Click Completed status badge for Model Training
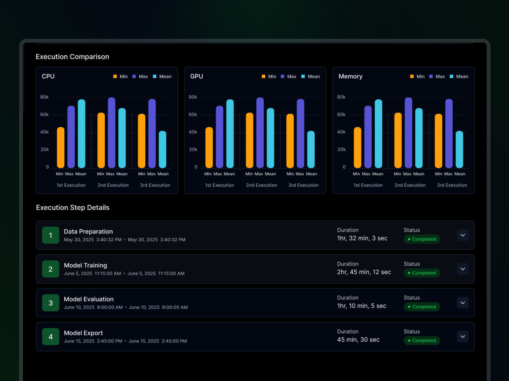 tap(422, 273)
